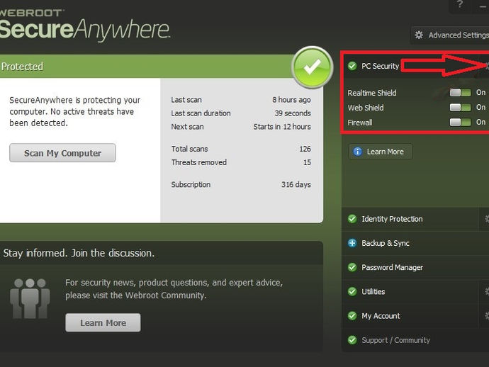Click the Backup & Sync blue plus icon
Screen dimensions: 489x367
pos(352,243)
